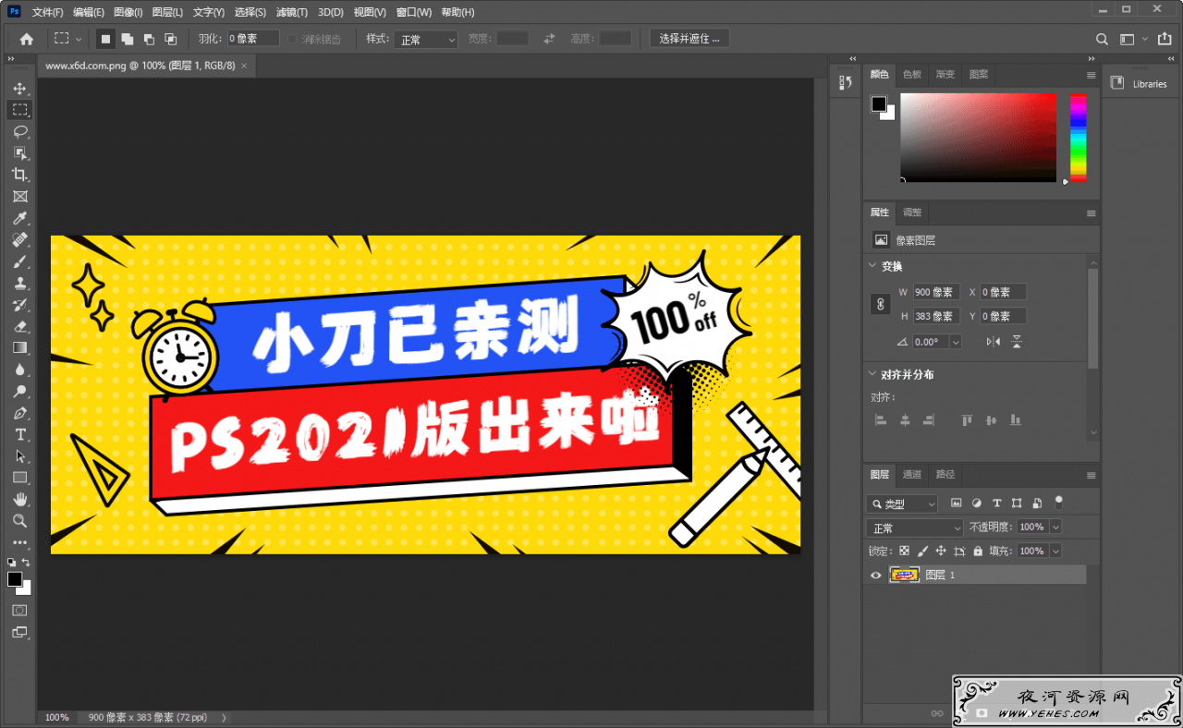Hide layer 图层 1 with eye icon
Image resolution: width=1183 pixels, height=728 pixels.
876,575
